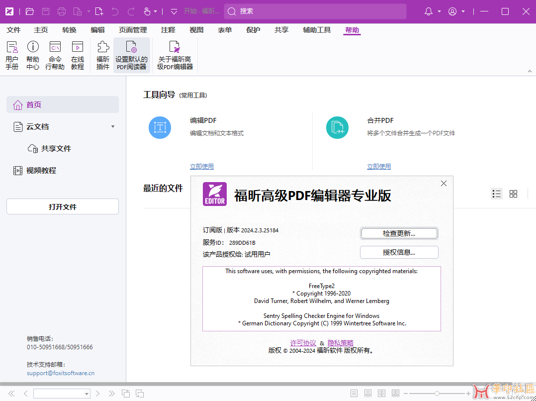Switch to the 辅助工具 ribbon tab
Screen dimensions: 536x401
point(317,30)
